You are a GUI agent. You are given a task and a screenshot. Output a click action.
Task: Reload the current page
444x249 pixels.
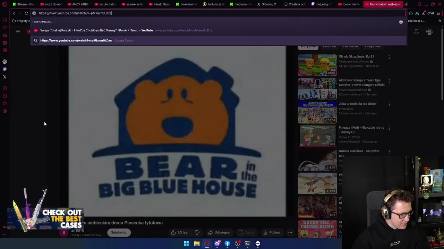[x=26, y=13]
